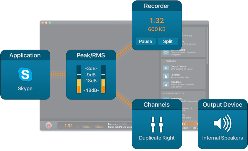This screenshot has height=151, width=248.
Task: Select the Broadcast icon in sidebar
Action: tap(166, 84)
